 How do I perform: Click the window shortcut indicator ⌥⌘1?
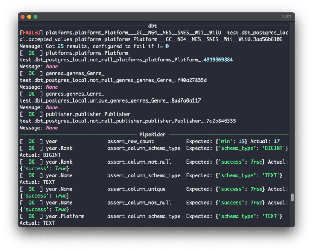(x=286, y=16)
